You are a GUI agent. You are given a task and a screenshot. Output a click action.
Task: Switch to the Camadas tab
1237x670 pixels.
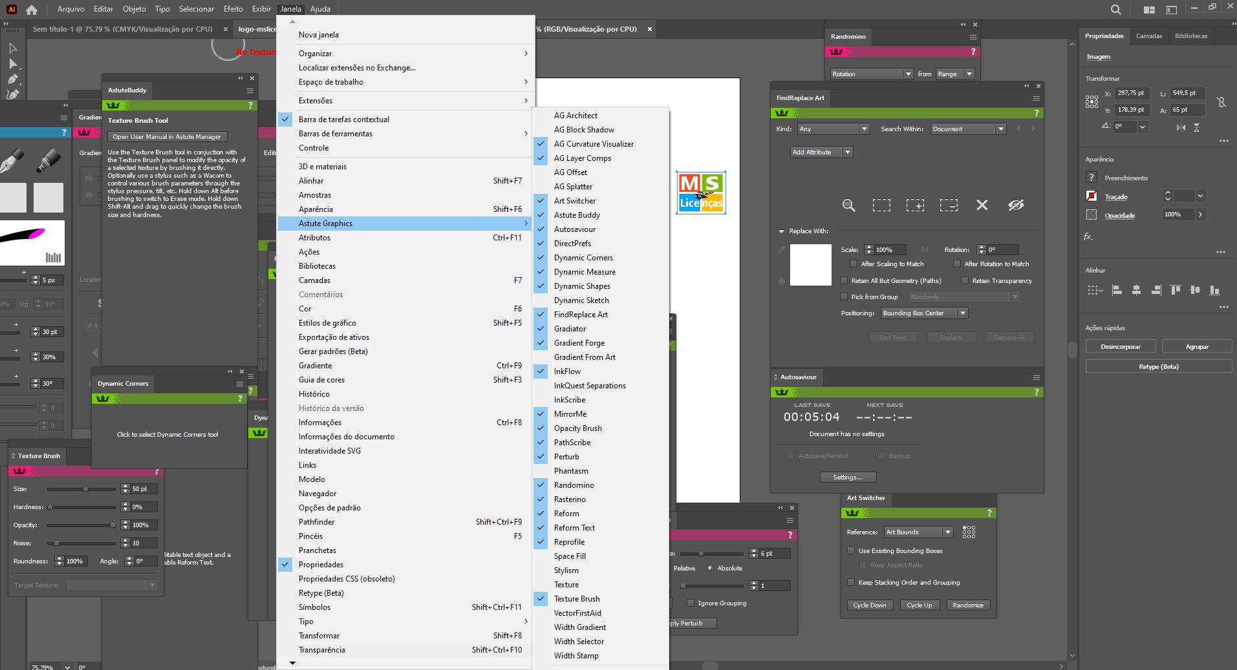click(x=1148, y=36)
